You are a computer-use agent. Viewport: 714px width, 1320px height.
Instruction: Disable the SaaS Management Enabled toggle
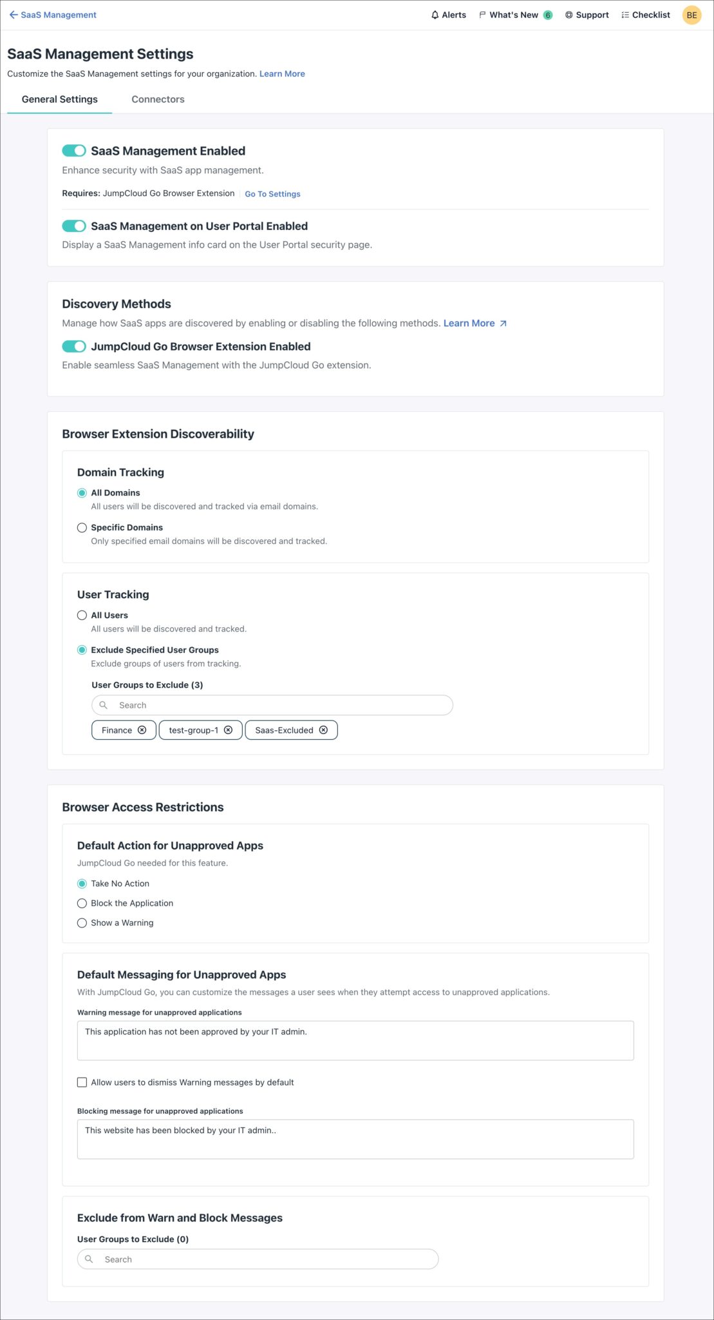pos(74,150)
